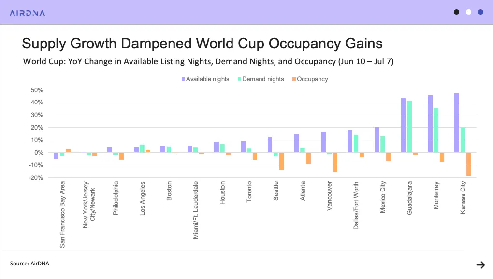
Task: Click the 'Philadelphia' axis label
Action: [x=116, y=198]
